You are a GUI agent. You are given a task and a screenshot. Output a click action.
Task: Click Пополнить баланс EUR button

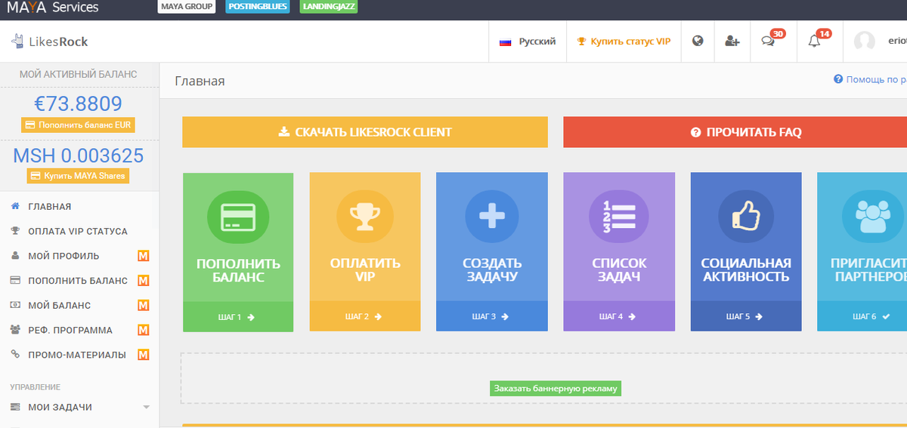pos(79,125)
